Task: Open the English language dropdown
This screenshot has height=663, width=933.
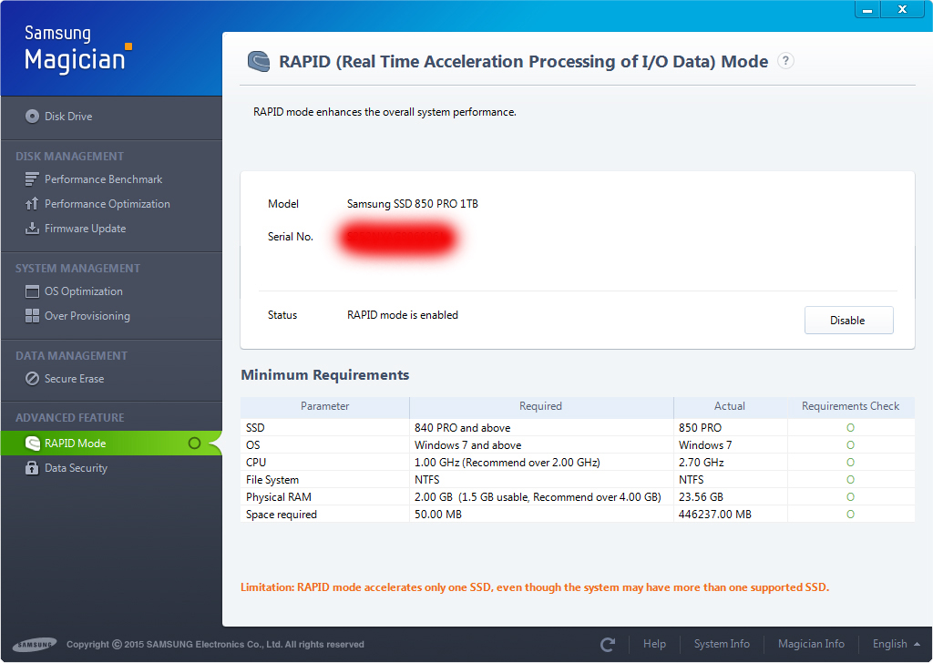Action: coord(896,644)
